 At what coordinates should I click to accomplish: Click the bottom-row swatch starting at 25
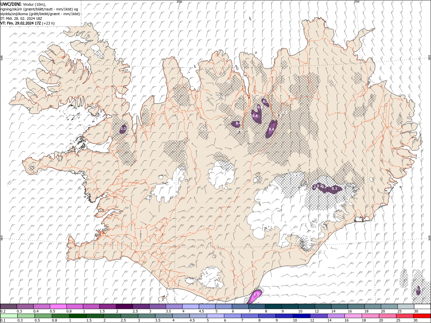(x=405, y=316)
